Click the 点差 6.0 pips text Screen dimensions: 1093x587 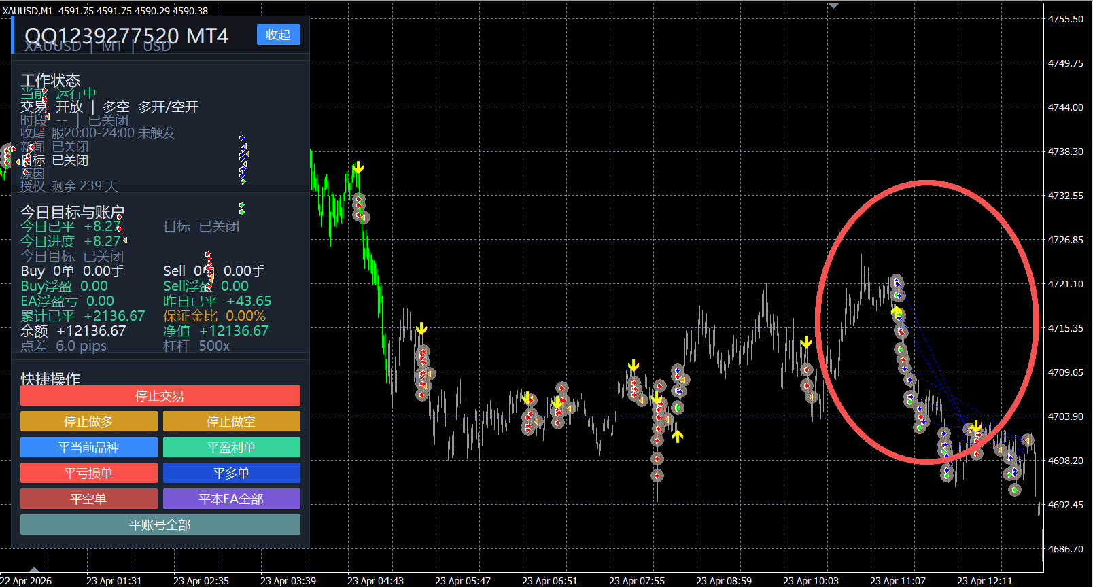[64, 346]
